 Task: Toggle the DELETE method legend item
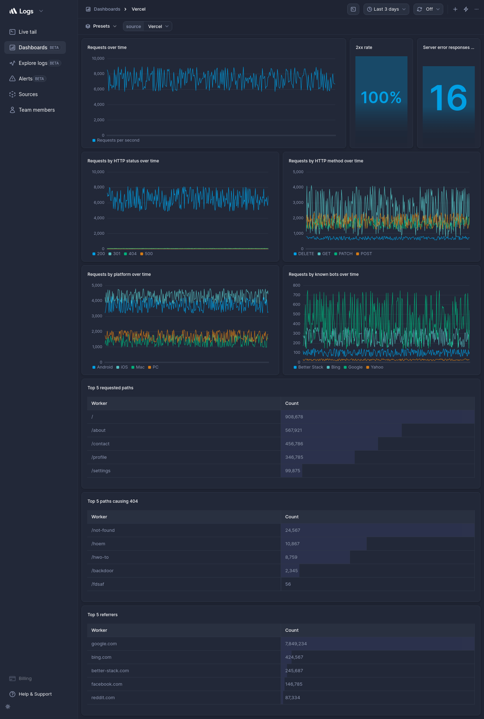[x=304, y=254]
